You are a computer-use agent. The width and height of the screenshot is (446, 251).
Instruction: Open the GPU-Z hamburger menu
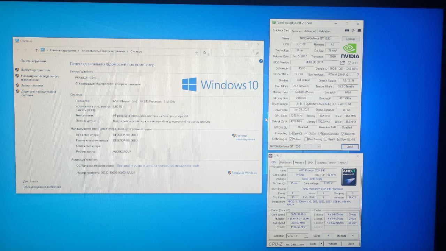tap(359, 31)
